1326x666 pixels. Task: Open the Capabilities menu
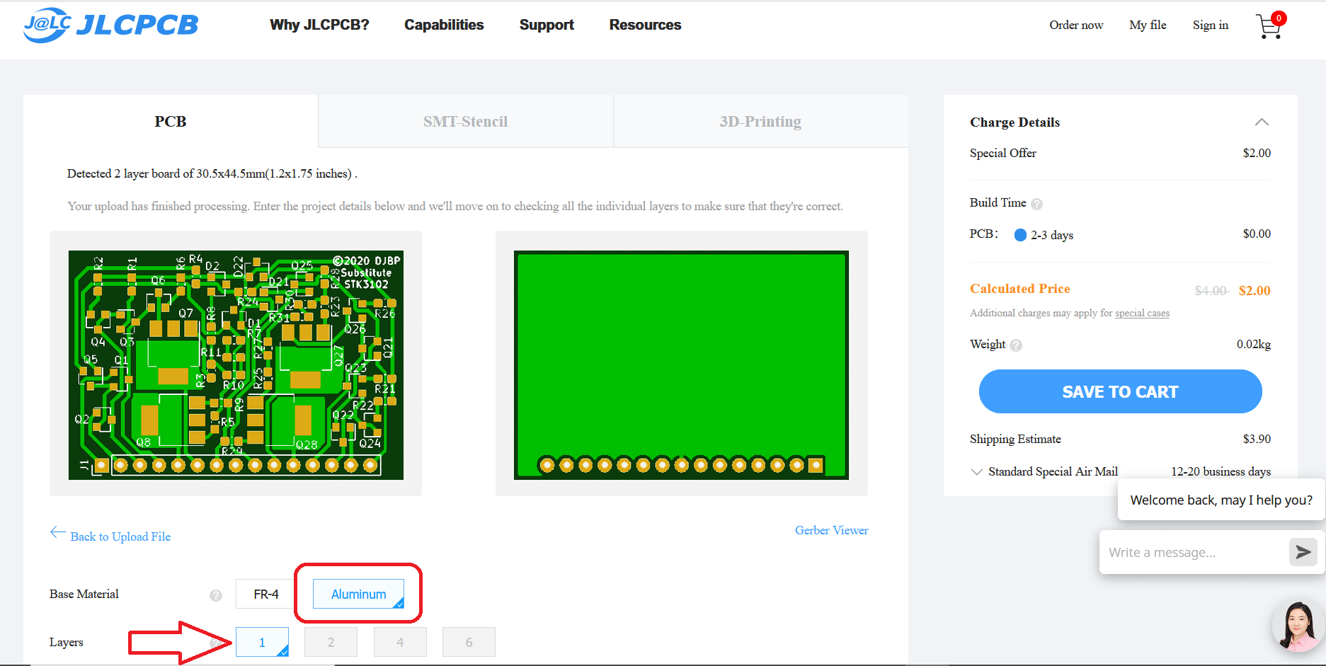coord(444,25)
